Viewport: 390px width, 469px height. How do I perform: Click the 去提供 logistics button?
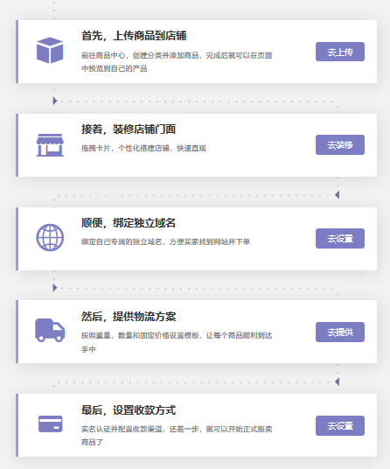tap(340, 332)
